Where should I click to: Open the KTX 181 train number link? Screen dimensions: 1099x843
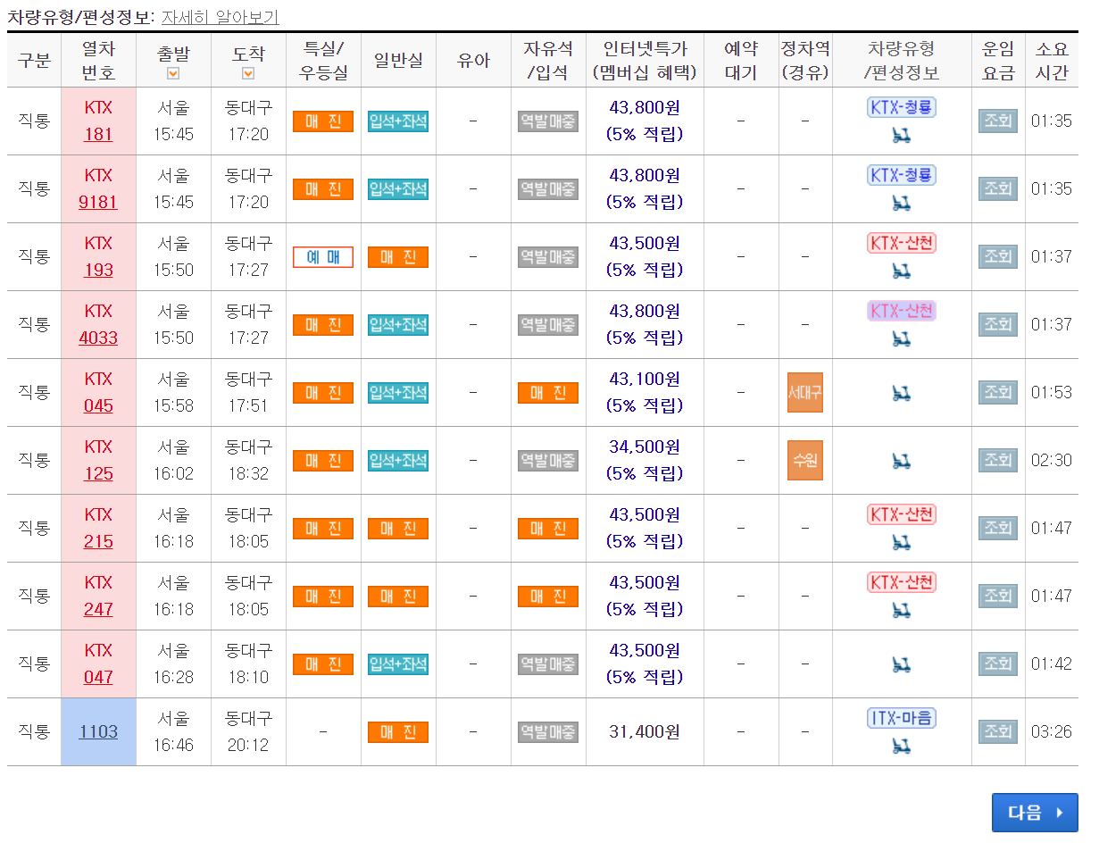coord(98,121)
